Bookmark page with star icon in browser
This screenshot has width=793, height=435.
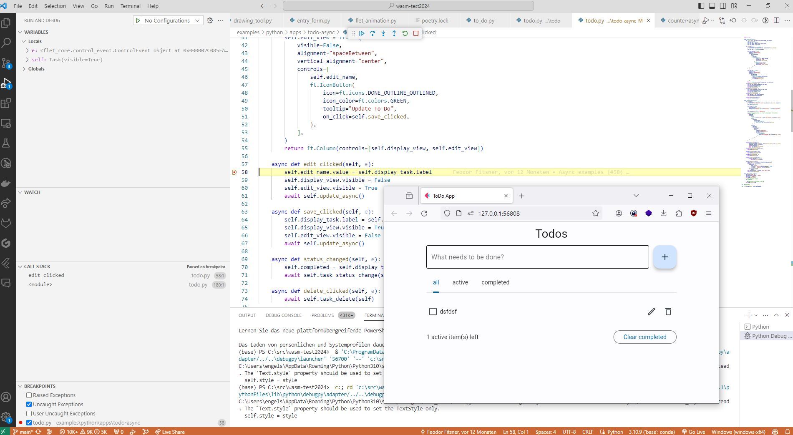pos(595,213)
